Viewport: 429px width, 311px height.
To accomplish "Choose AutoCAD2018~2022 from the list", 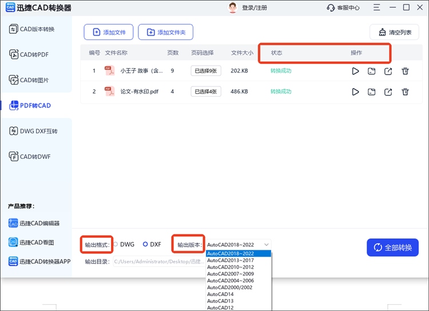I will (x=239, y=254).
